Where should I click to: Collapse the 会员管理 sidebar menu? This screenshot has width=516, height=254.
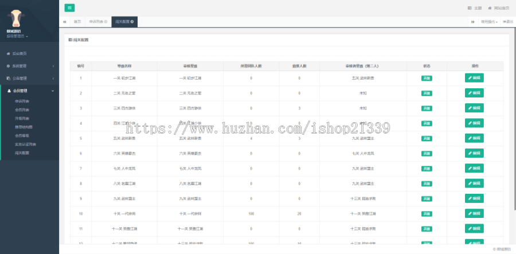point(30,91)
